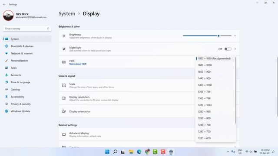Click the Settings page scrollbar
Image resolution: width=278 pixels, height=156 pixels.
coord(277,87)
